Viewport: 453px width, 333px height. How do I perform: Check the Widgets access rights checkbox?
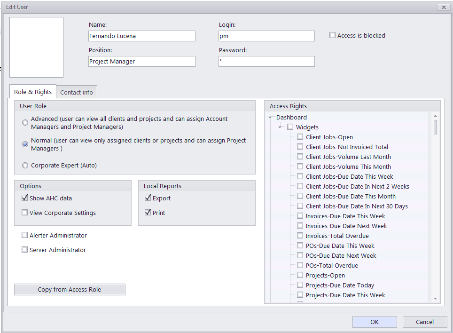click(290, 127)
